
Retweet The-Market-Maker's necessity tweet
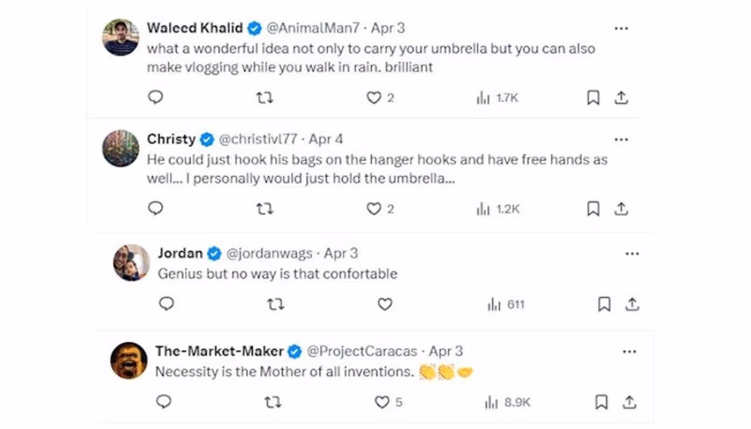coord(273,402)
